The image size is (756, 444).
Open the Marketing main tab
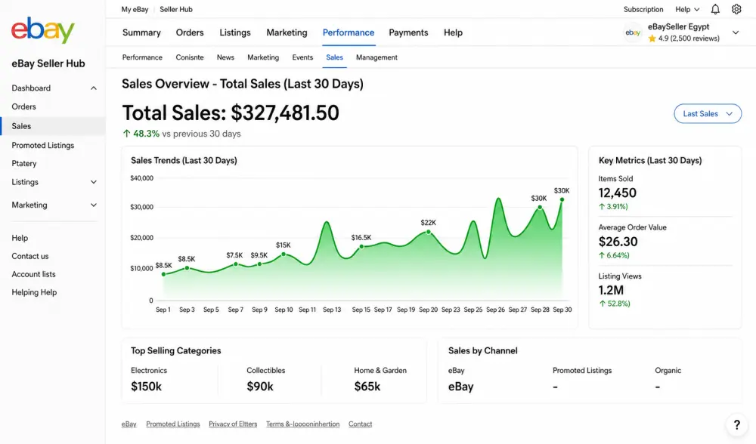click(x=287, y=32)
